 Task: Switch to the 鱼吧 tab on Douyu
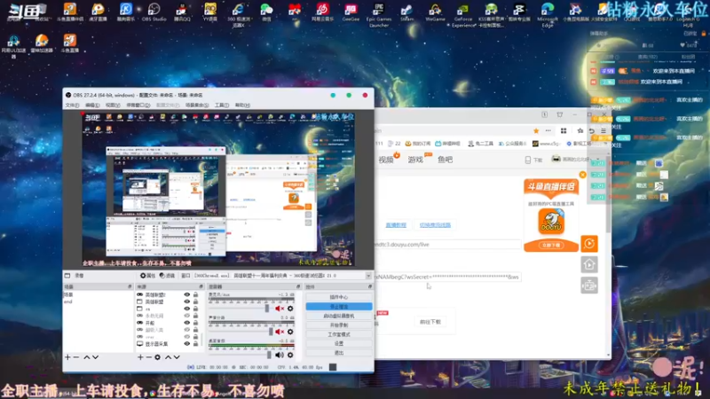coord(446,160)
